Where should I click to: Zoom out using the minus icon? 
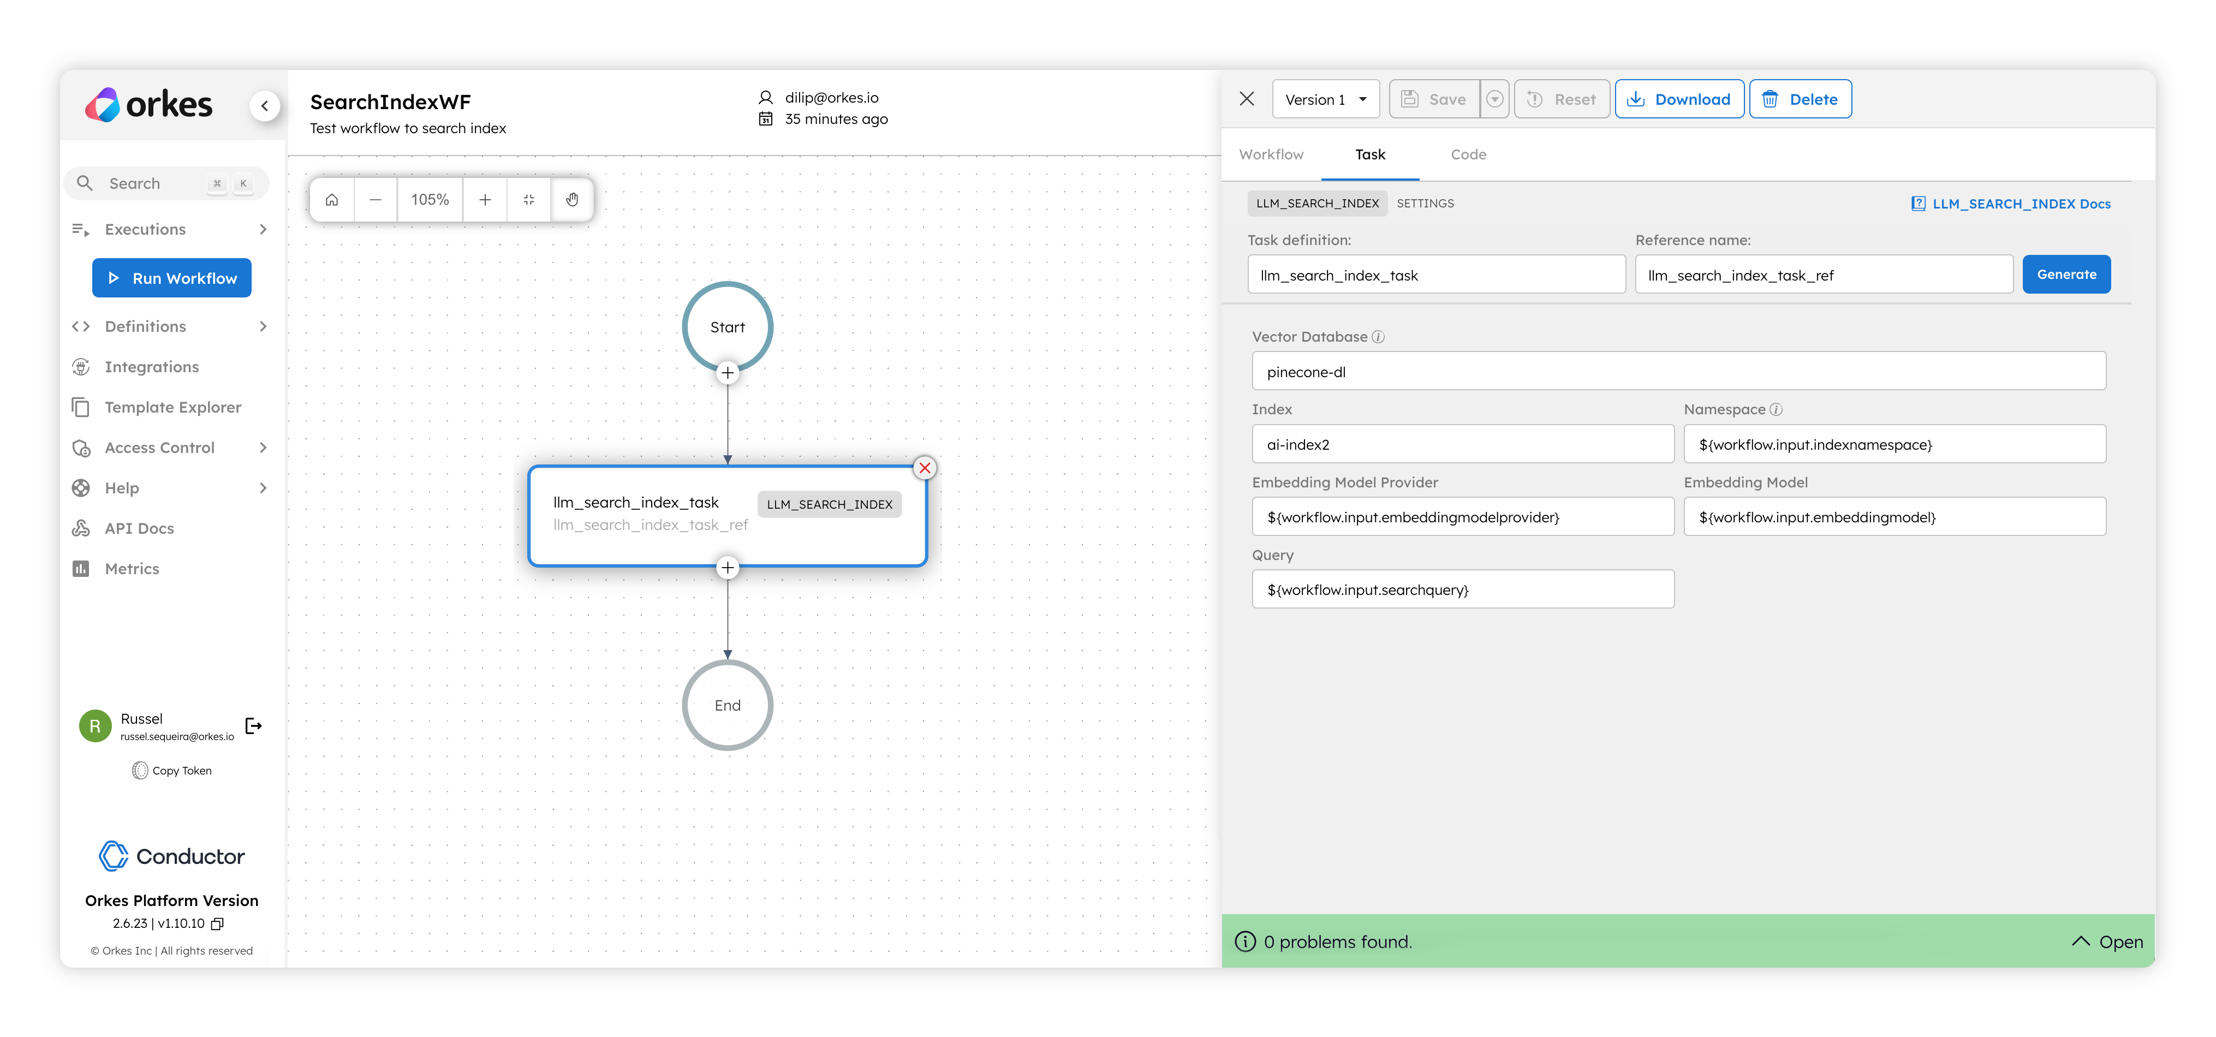[x=375, y=200]
